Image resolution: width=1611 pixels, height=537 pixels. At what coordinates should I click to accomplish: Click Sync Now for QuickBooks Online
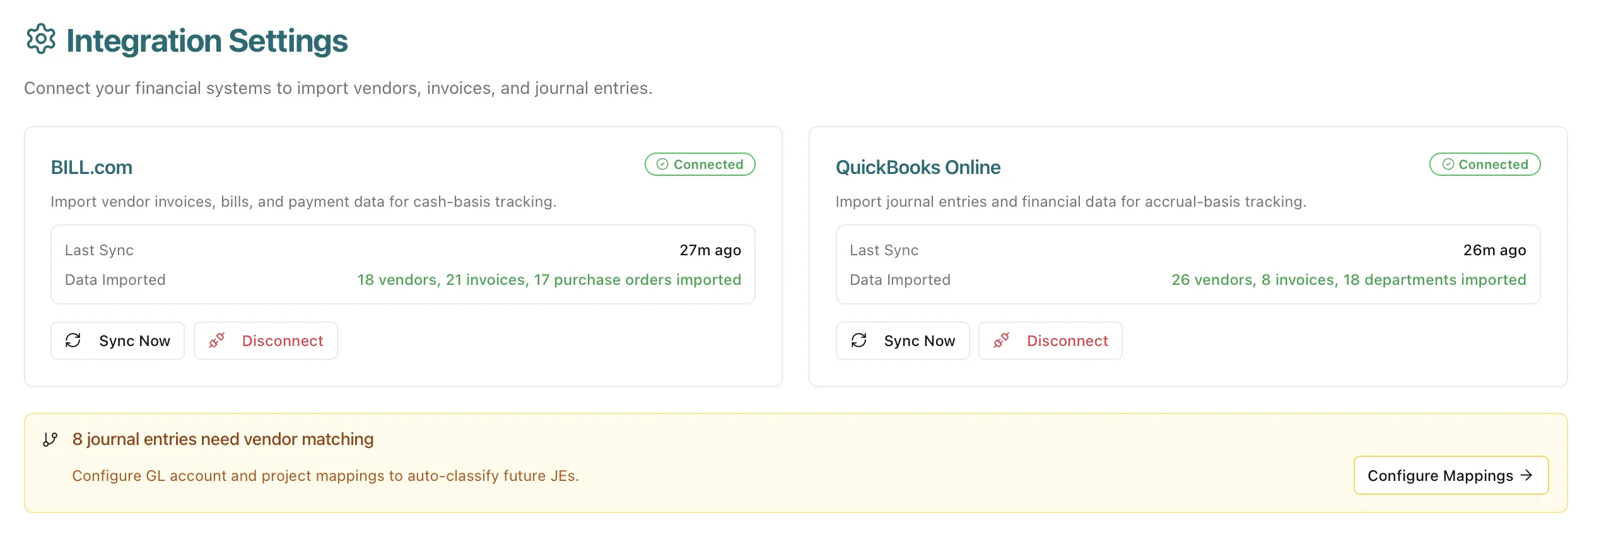[x=902, y=340]
